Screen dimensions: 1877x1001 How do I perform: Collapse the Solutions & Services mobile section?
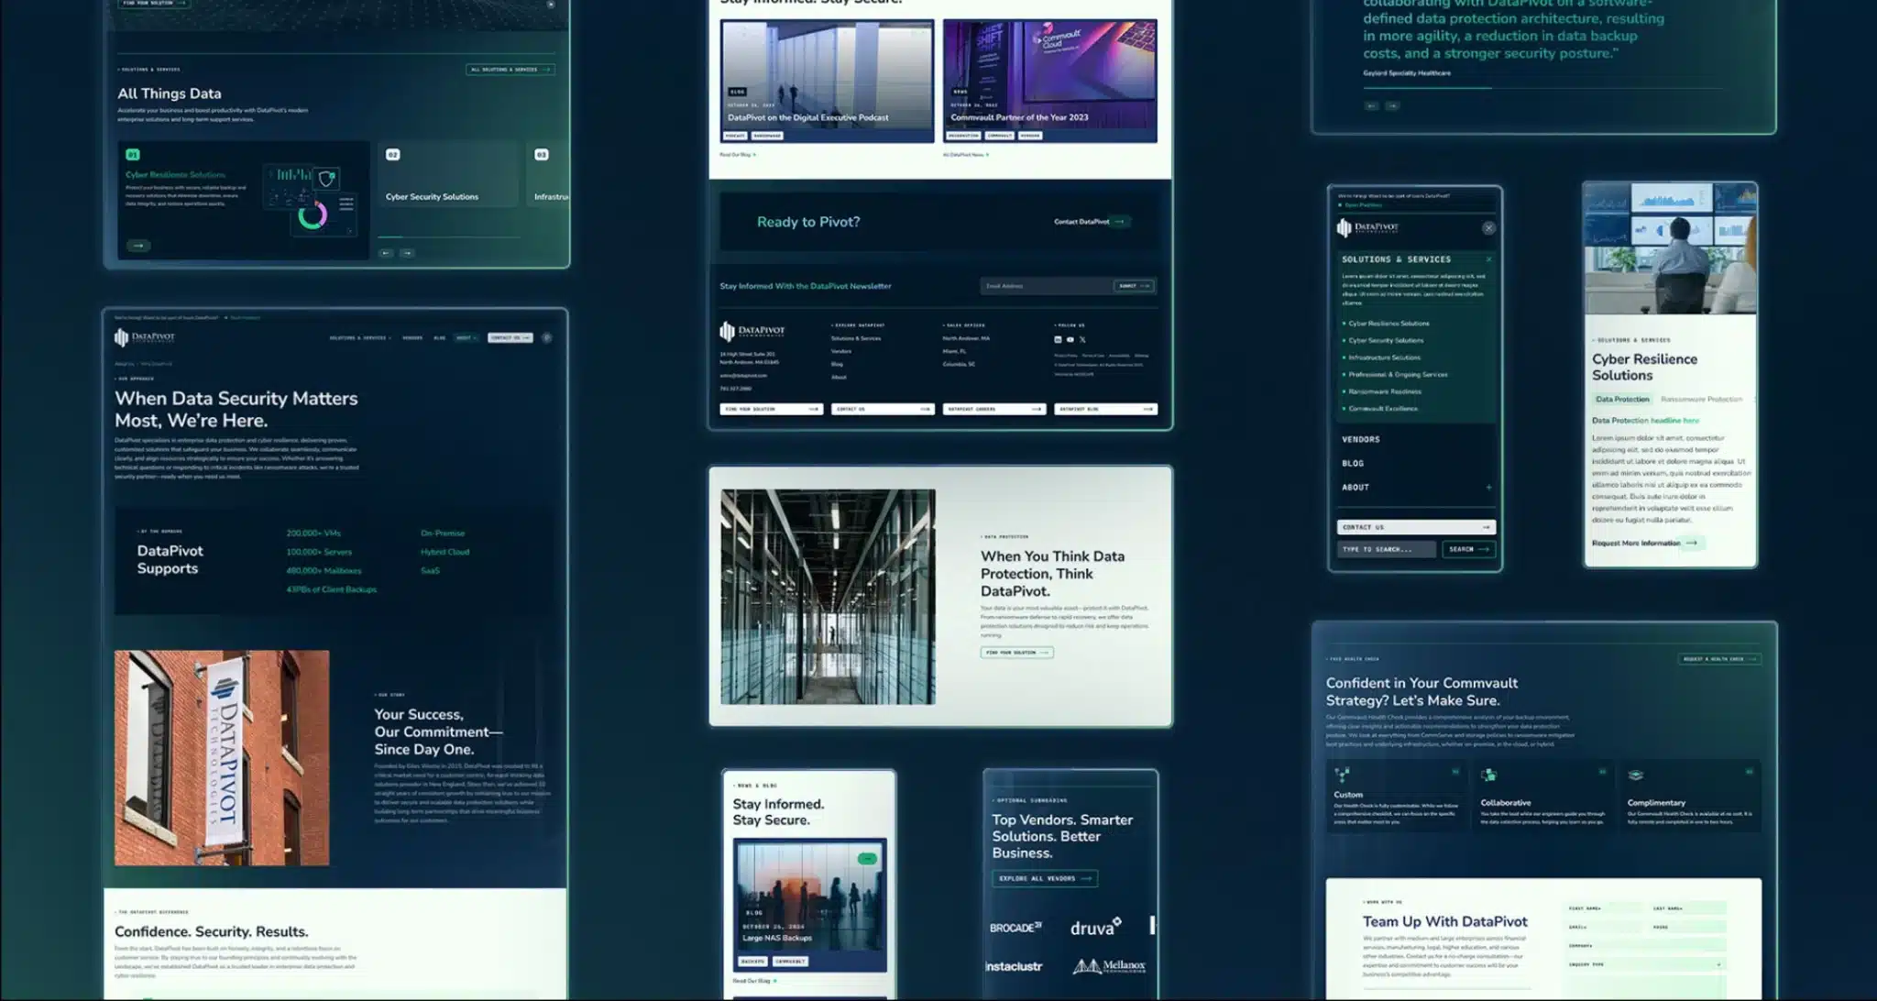[1488, 259]
